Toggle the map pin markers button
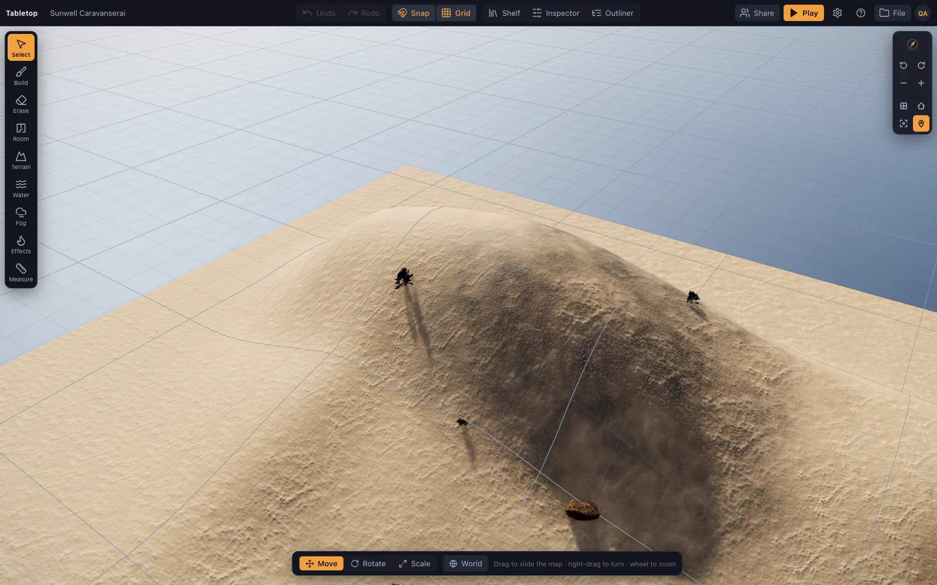This screenshot has width=937, height=585. click(921, 123)
